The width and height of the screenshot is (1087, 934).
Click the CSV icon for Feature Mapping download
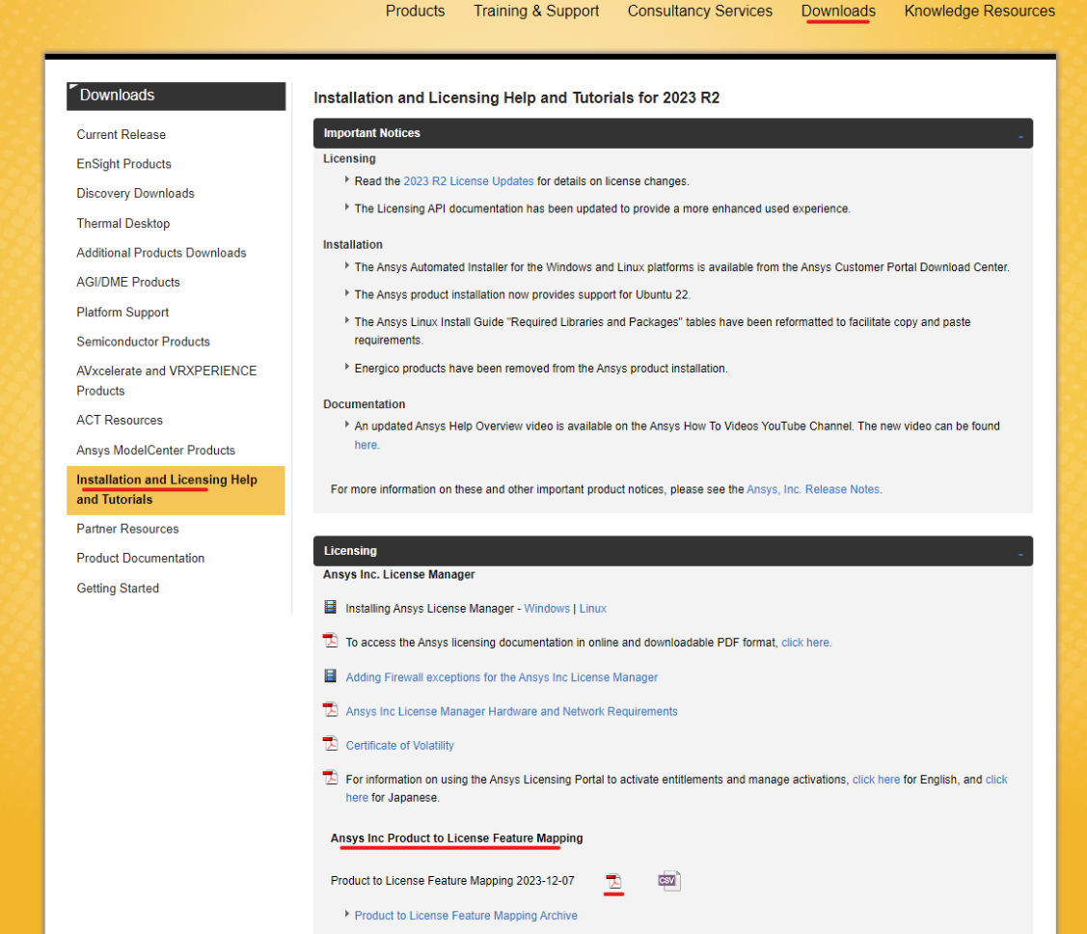click(x=668, y=880)
